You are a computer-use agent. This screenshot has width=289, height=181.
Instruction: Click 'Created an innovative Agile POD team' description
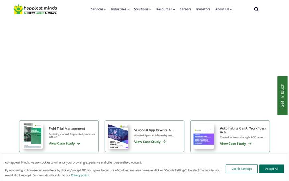(x=242, y=138)
